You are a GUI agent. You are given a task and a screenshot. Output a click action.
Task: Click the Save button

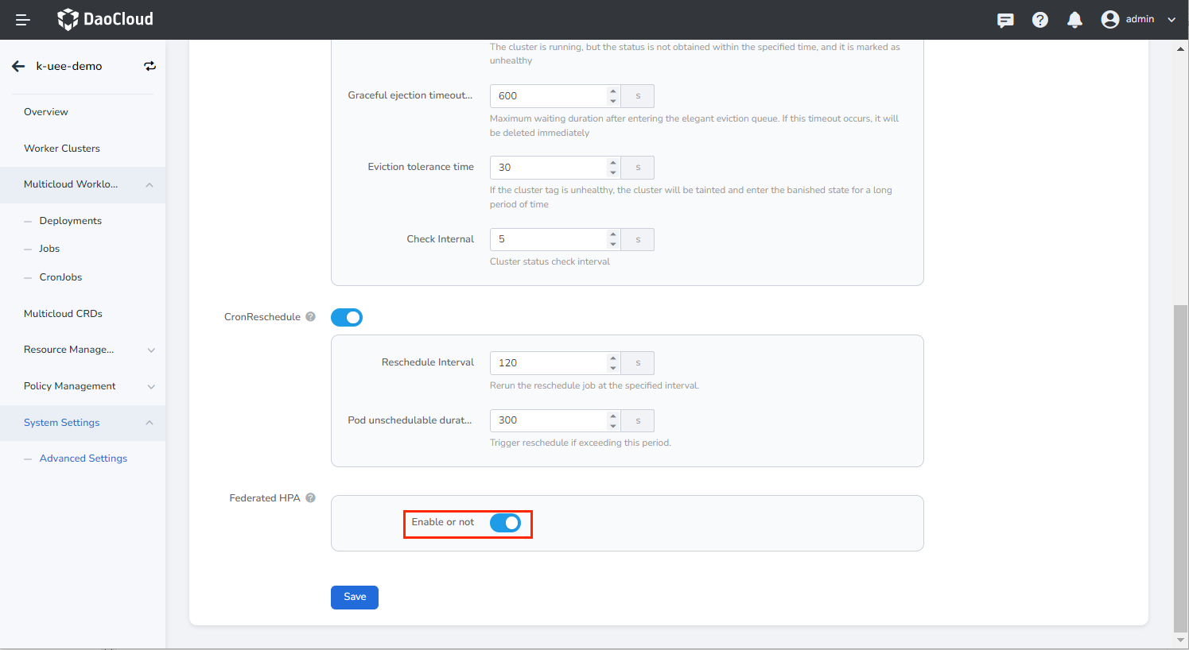point(354,597)
